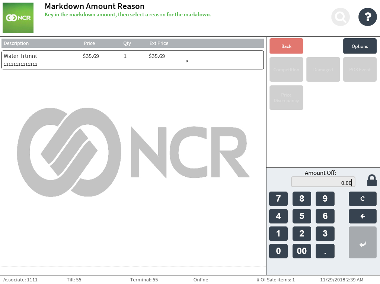Click the Amount Off: label
The image size is (380, 284).
point(320,173)
